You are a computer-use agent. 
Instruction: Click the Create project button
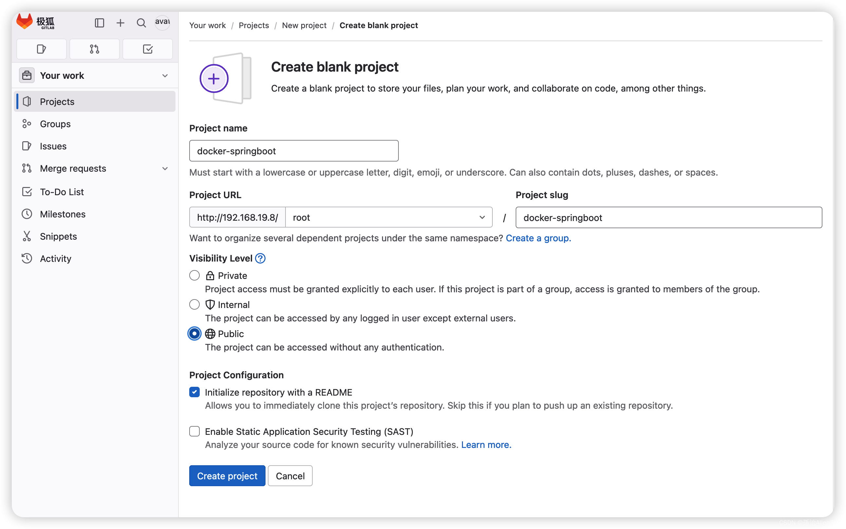click(x=227, y=476)
